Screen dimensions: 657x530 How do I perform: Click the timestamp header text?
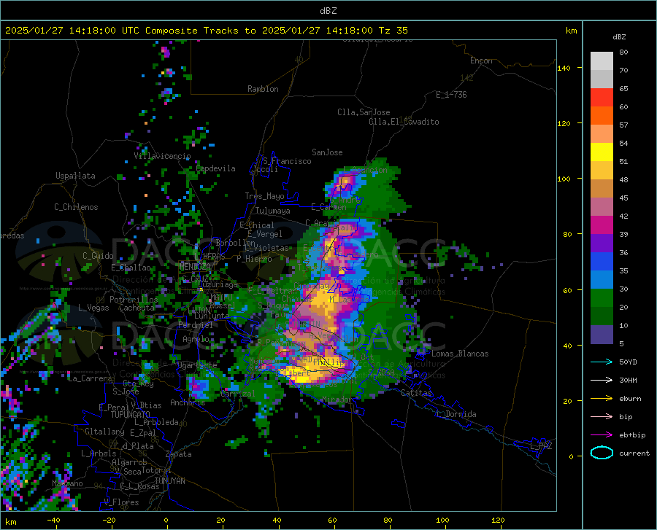pyautogui.click(x=206, y=31)
